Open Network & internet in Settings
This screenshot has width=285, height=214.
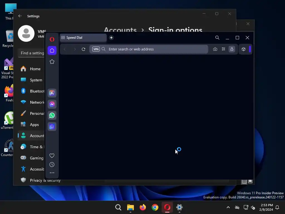pyautogui.click(x=31, y=102)
